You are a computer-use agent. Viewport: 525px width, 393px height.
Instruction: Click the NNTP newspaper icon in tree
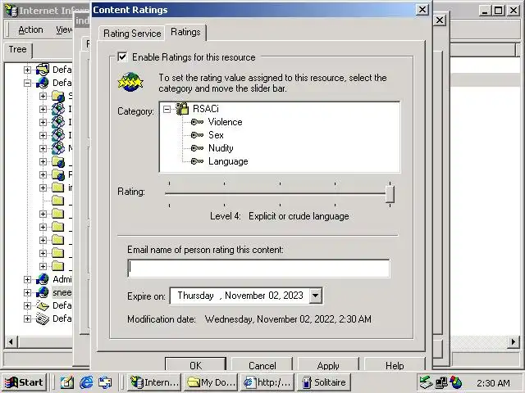43,318
